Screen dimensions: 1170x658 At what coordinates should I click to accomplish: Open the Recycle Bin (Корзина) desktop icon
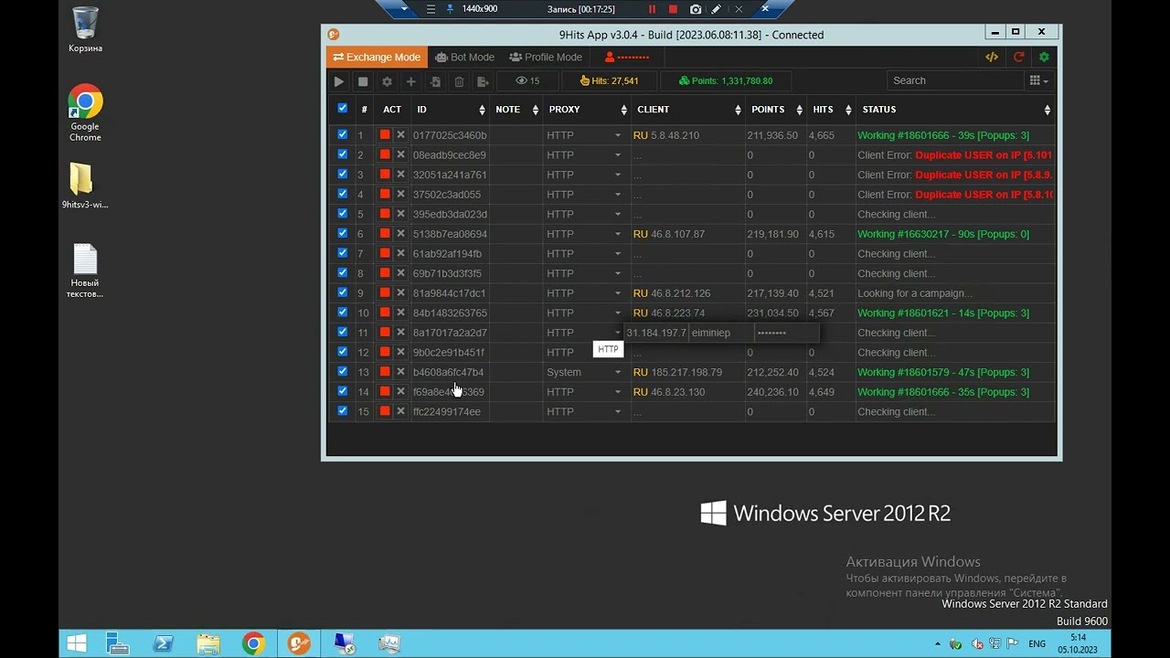point(85,30)
